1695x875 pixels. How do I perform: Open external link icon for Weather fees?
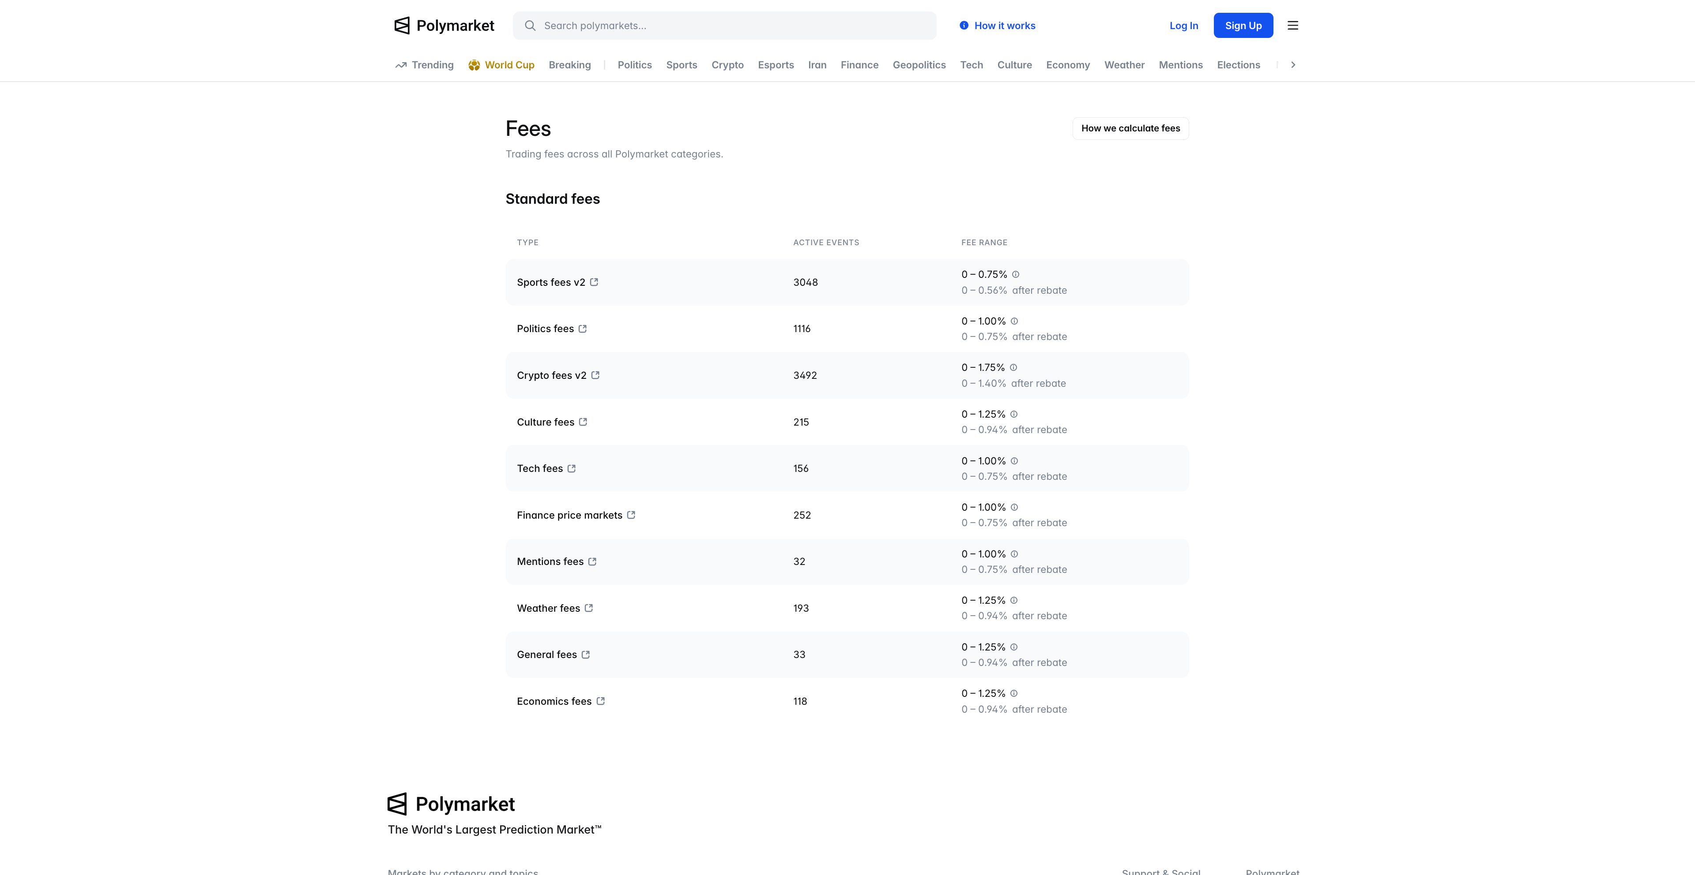(590, 608)
